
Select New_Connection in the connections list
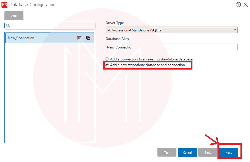39,38
